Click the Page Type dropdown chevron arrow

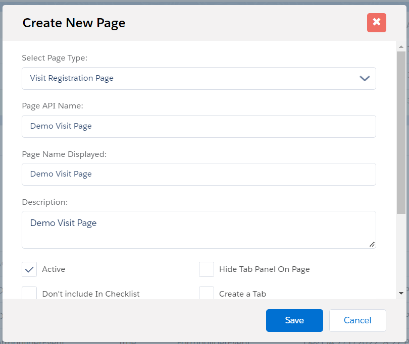[365, 78]
